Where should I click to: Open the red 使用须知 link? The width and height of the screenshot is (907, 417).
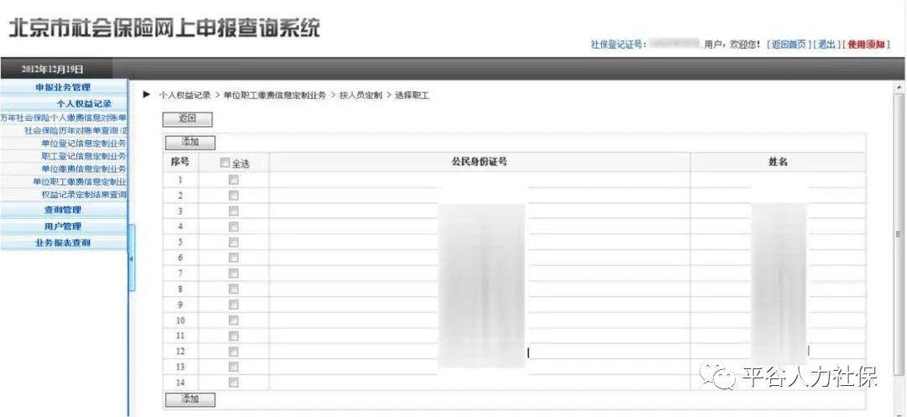point(865,44)
